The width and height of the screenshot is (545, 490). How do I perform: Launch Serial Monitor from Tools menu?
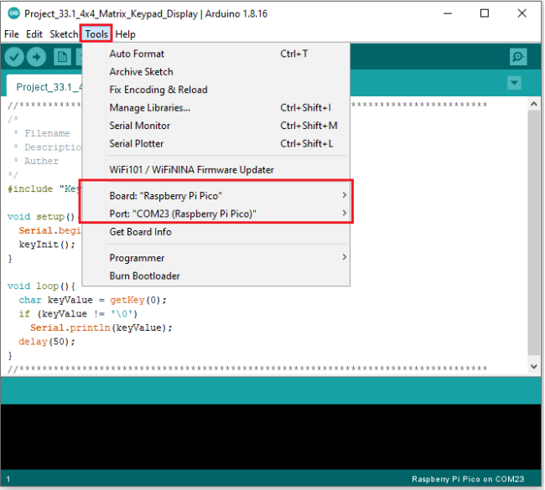pyautogui.click(x=215, y=126)
